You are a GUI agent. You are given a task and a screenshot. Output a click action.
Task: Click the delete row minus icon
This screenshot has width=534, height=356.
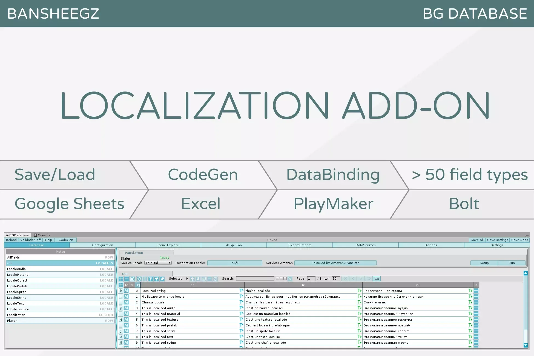(127, 279)
